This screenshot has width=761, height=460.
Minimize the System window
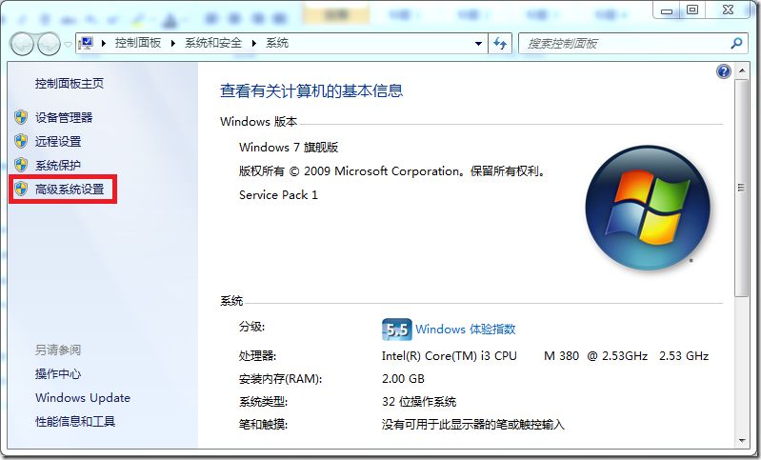tap(667, 10)
